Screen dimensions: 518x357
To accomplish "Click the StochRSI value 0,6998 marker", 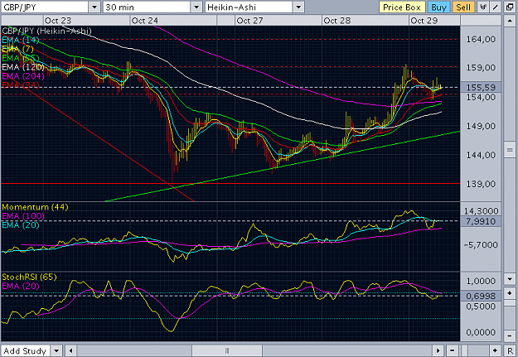I will point(481,296).
